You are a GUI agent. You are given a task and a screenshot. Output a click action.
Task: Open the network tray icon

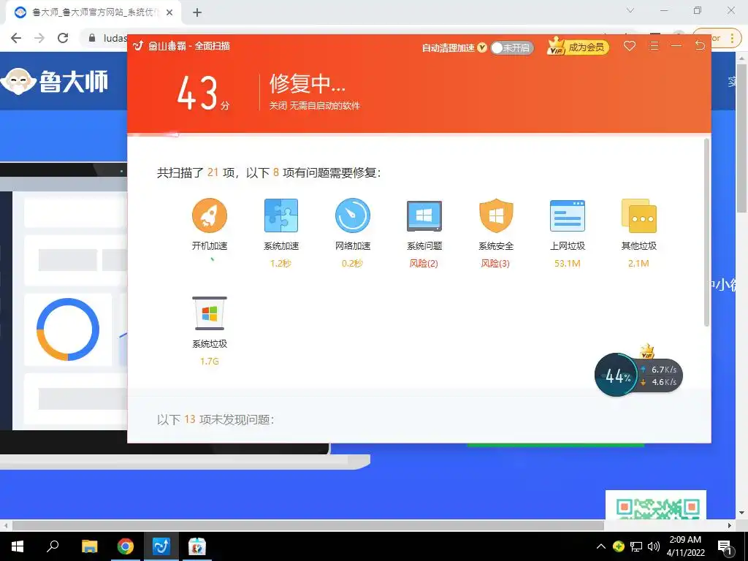point(636,546)
